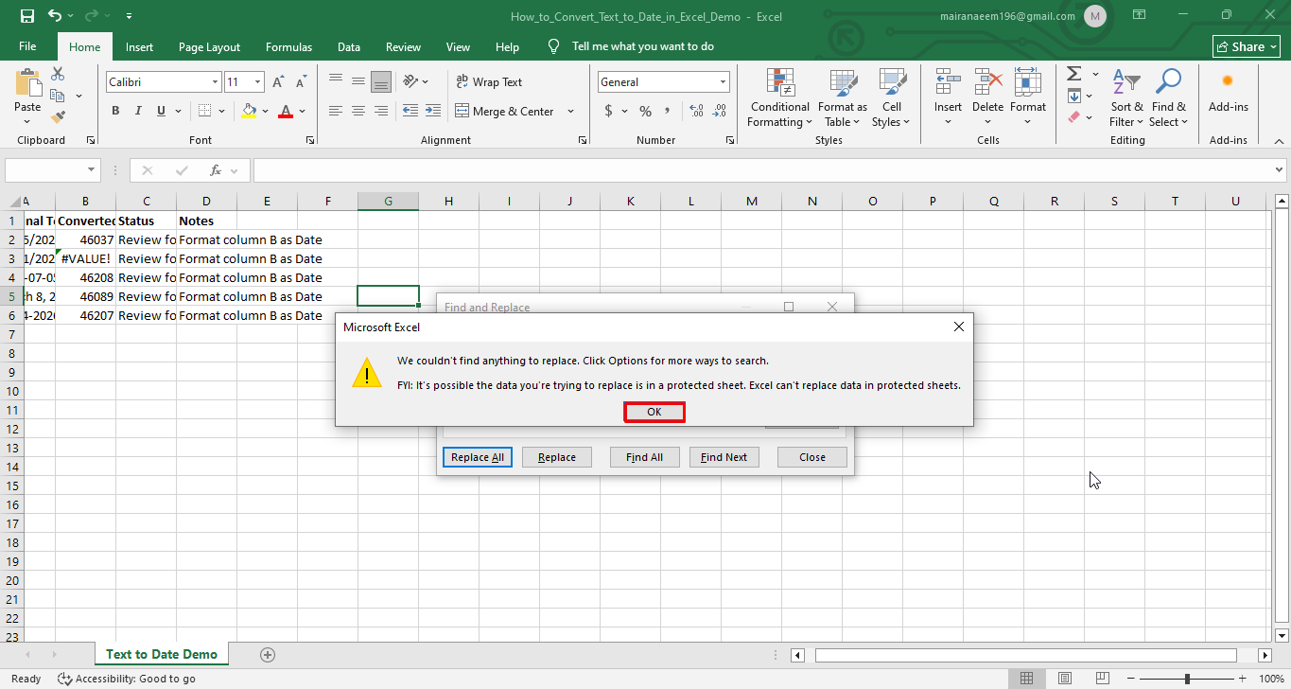The image size is (1291, 689).
Task: Open Format as Table gallery
Action: [x=843, y=98]
